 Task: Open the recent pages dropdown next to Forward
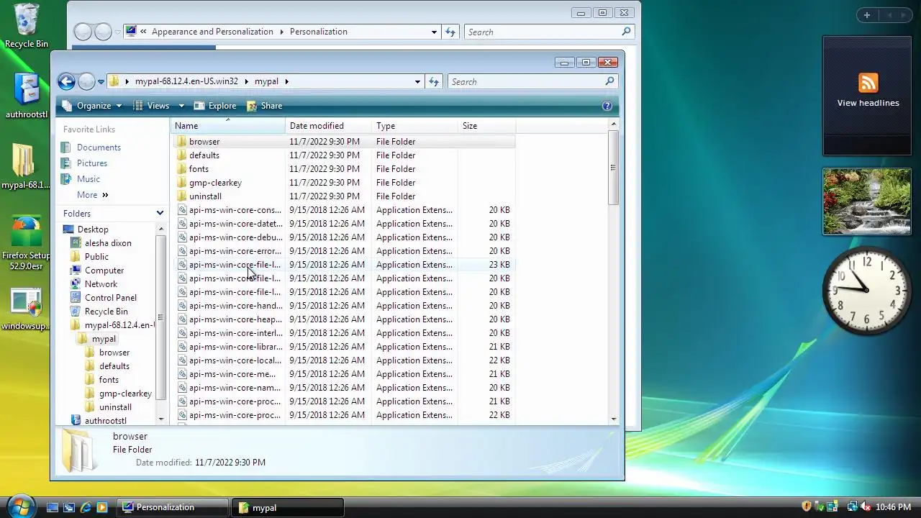[101, 81]
